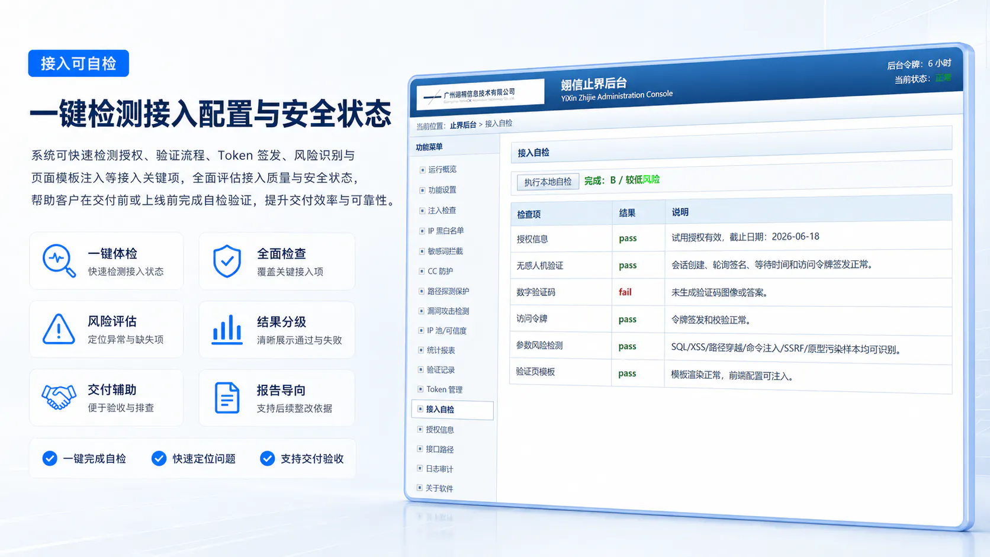Click the 一键体检 feature card title

coord(112,253)
